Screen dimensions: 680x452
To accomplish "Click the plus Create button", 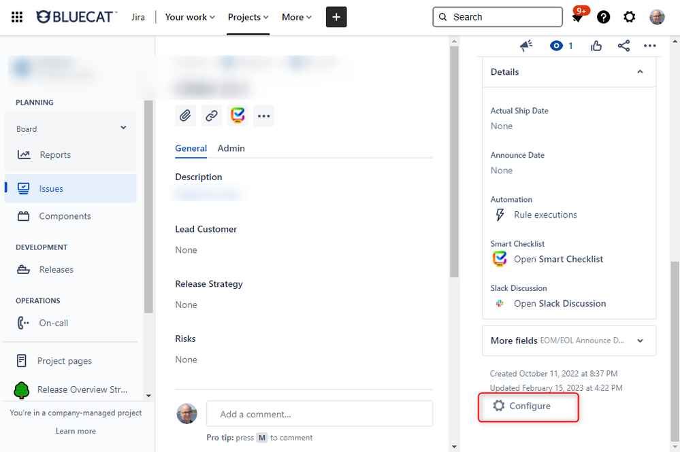I will click(x=336, y=17).
